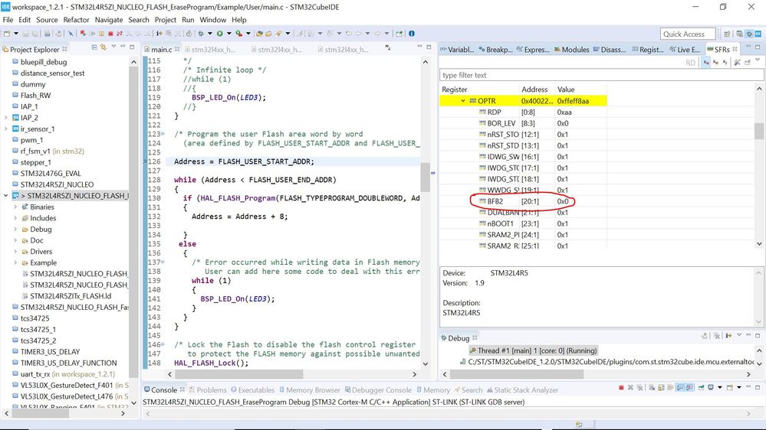766x430 pixels.
Task: Click the green Run icon
Action: [220, 34]
